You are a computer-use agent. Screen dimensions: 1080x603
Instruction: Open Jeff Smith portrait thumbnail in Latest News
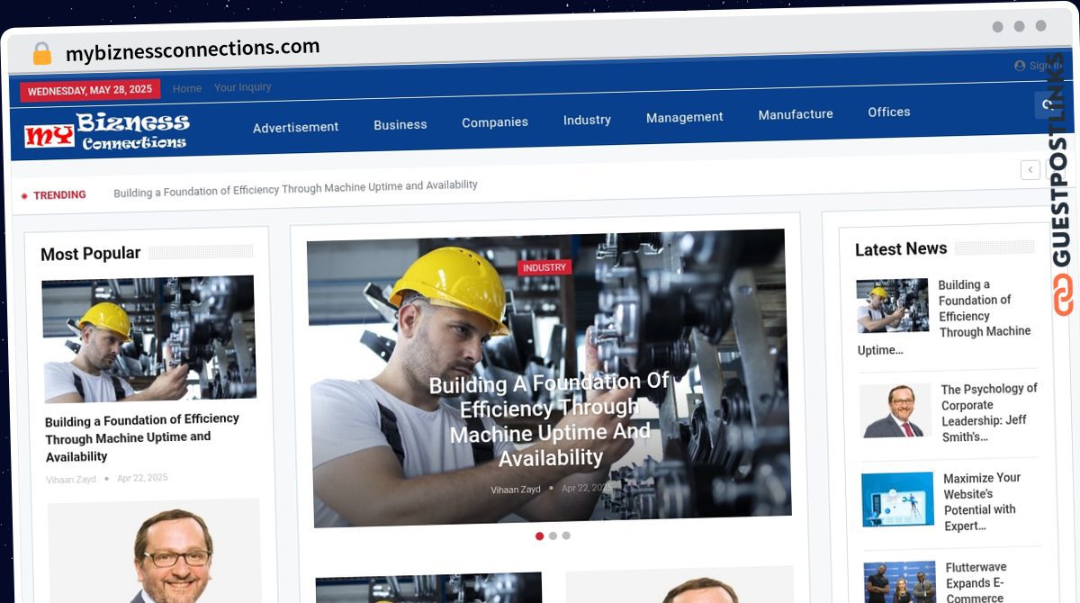point(895,411)
